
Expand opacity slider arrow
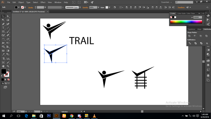[x=99, y=7]
